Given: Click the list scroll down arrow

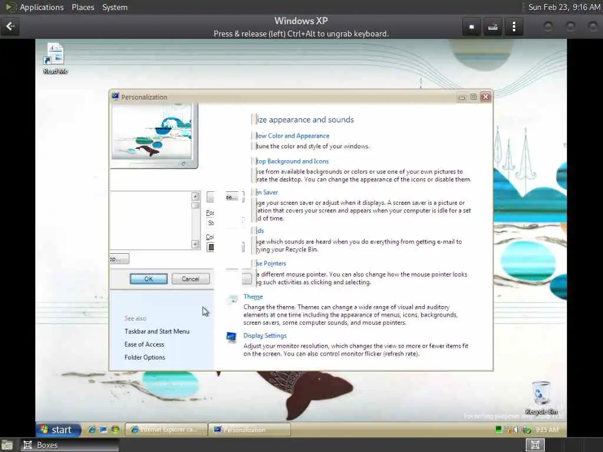Looking at the screenshot, I should point(196,244).
